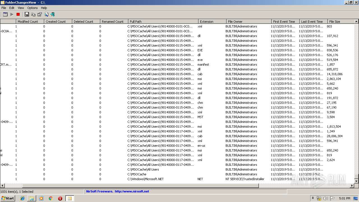
Task: Sort by Modified Count column header
Action: 30,21
